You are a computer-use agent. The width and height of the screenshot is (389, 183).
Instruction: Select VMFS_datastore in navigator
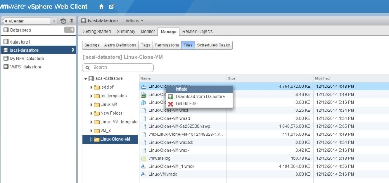pyautogui.click(x=39, y=67)
